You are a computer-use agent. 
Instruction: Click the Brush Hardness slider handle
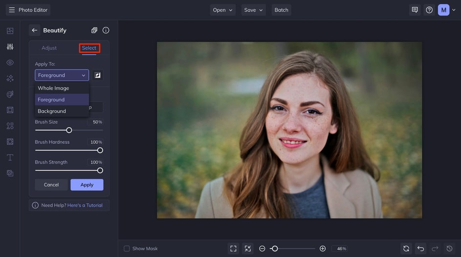(100, 150)
